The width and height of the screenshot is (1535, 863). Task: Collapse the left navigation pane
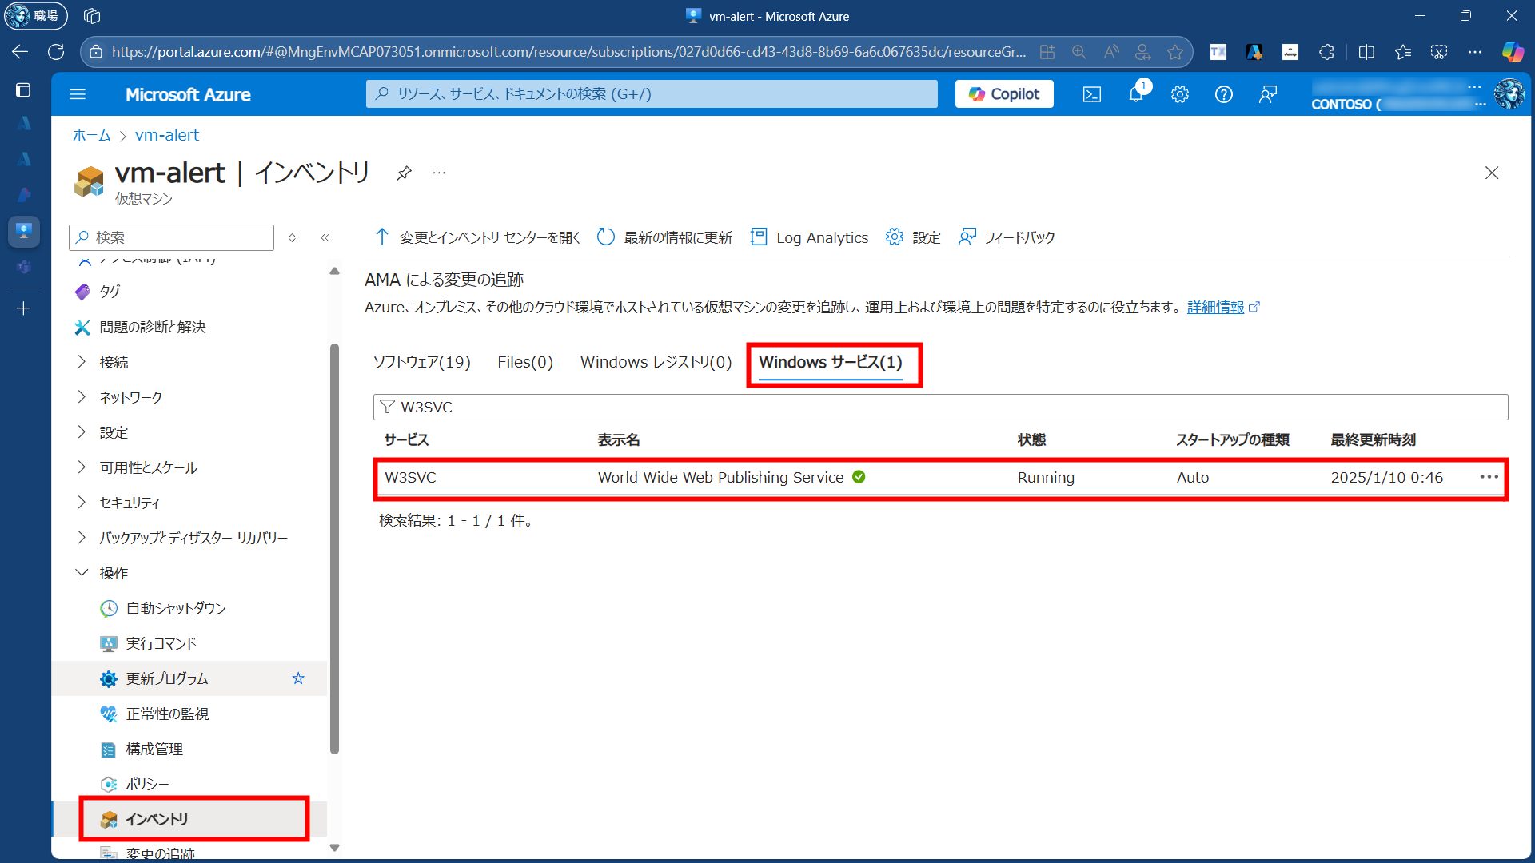[x=325, y=237]
